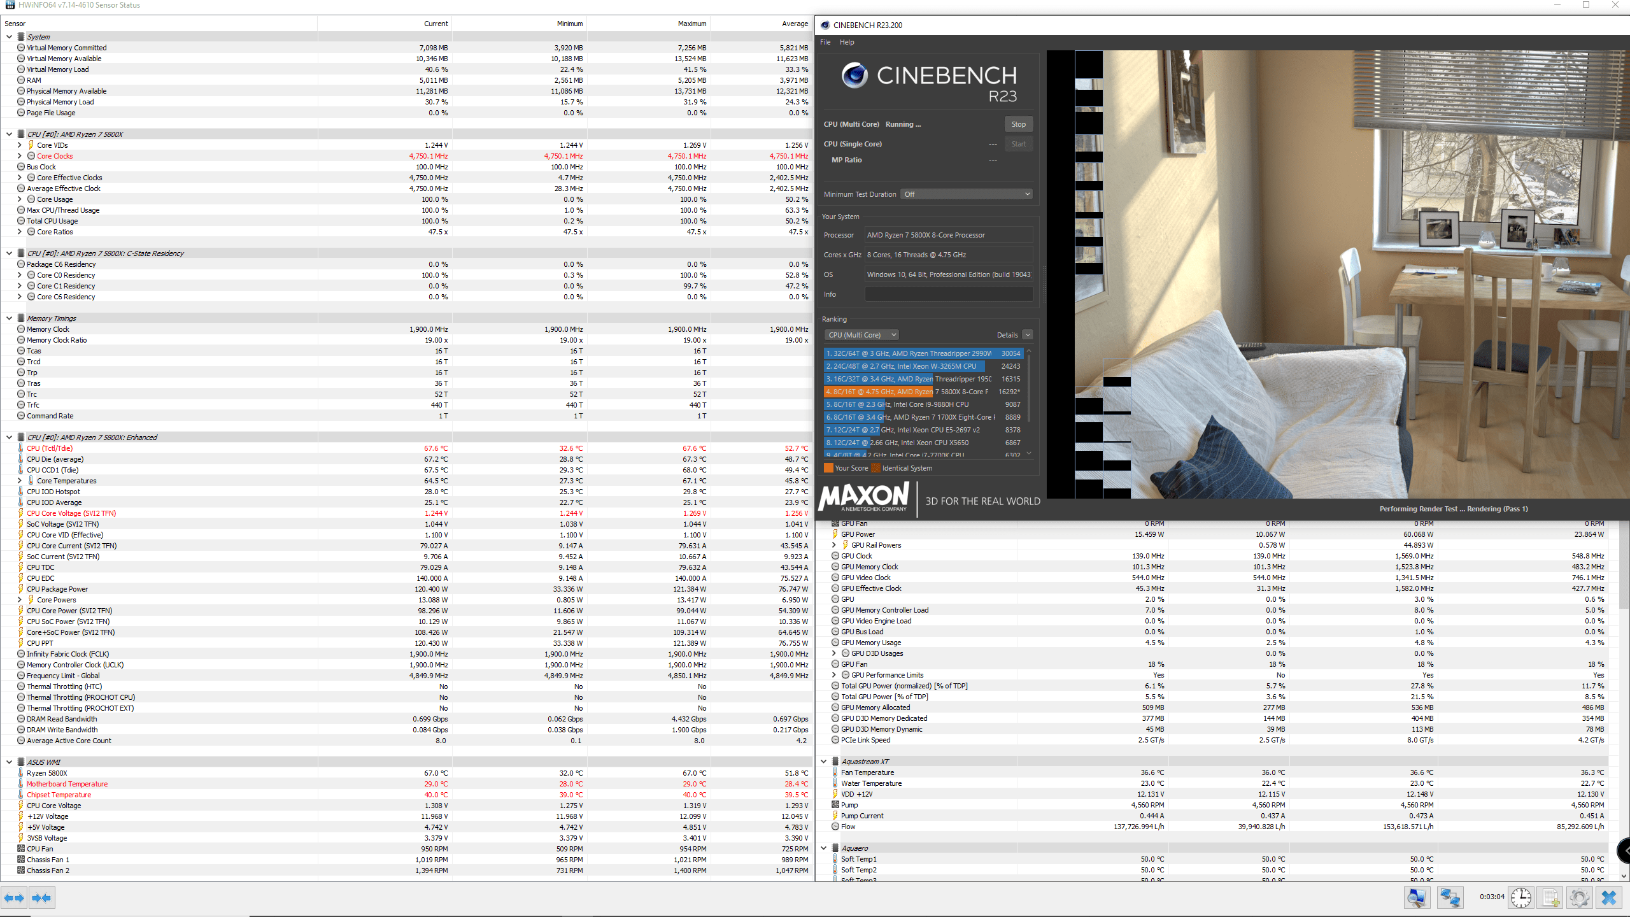Click the fan icon beside Chassis Fan 2
Viewport: 1630px width, 917px height.
[x=21, y=871]
